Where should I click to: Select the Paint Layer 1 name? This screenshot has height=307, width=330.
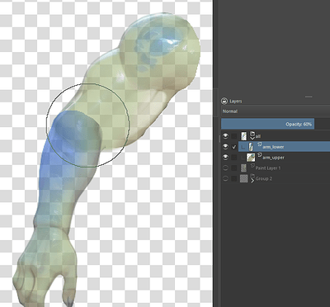tap(268, 168)
